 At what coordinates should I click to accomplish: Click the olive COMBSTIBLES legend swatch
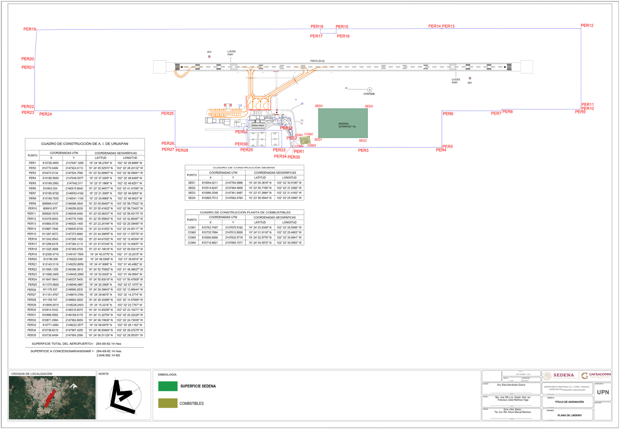(x=168, y=403)
